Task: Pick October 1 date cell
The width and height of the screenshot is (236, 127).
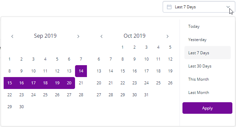Action: tap(123, 47)
